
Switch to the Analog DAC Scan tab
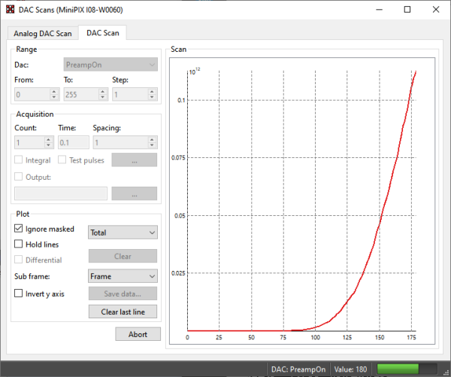(x=41, y=33)
